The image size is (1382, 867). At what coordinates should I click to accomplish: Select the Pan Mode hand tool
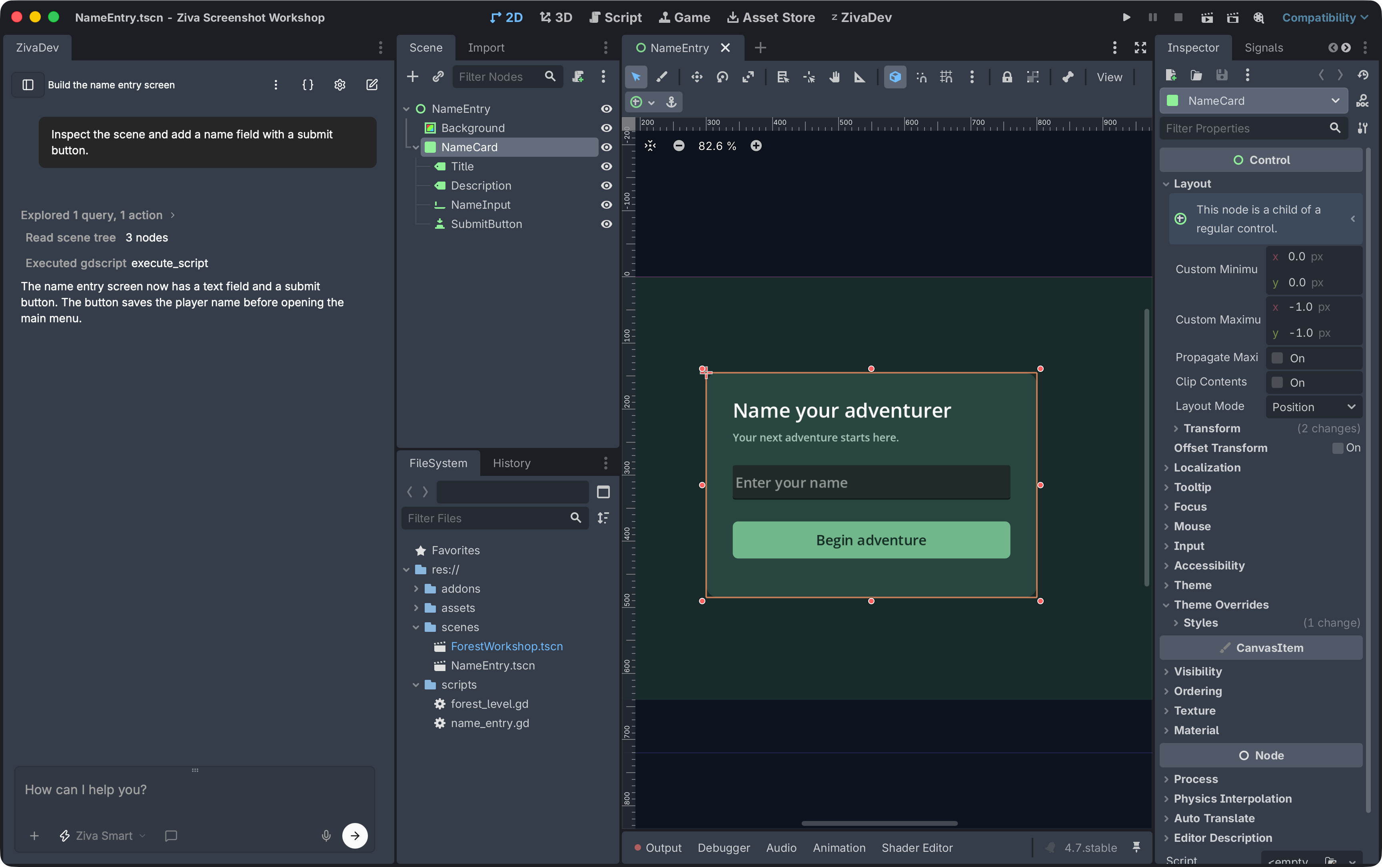point(835,77)
